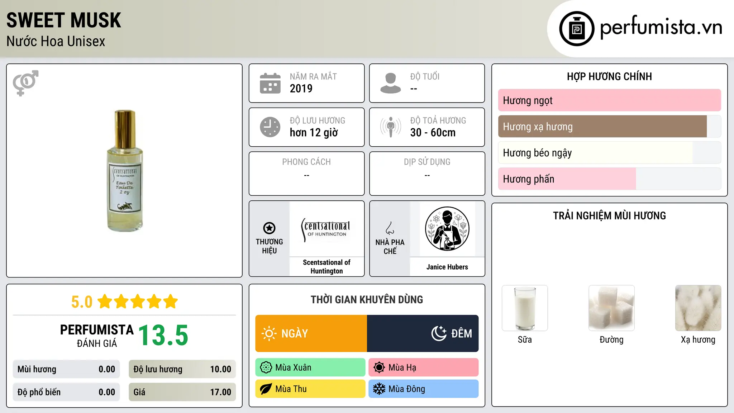The width and height of the screenshot is (734, 413).
Task: Click the sillage radiating icon beside Độ toả hương
Action: point(391,127)
